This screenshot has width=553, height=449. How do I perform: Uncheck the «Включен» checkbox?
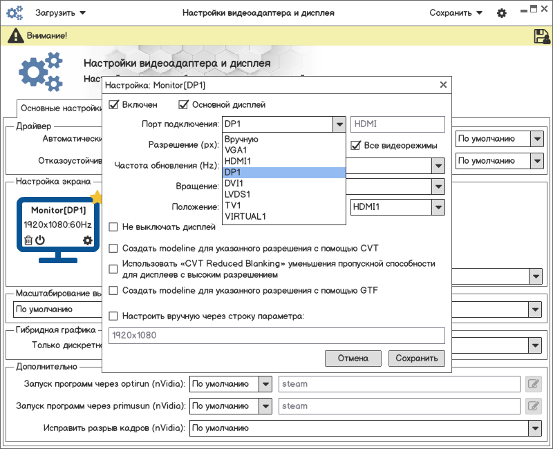(114, 105)
